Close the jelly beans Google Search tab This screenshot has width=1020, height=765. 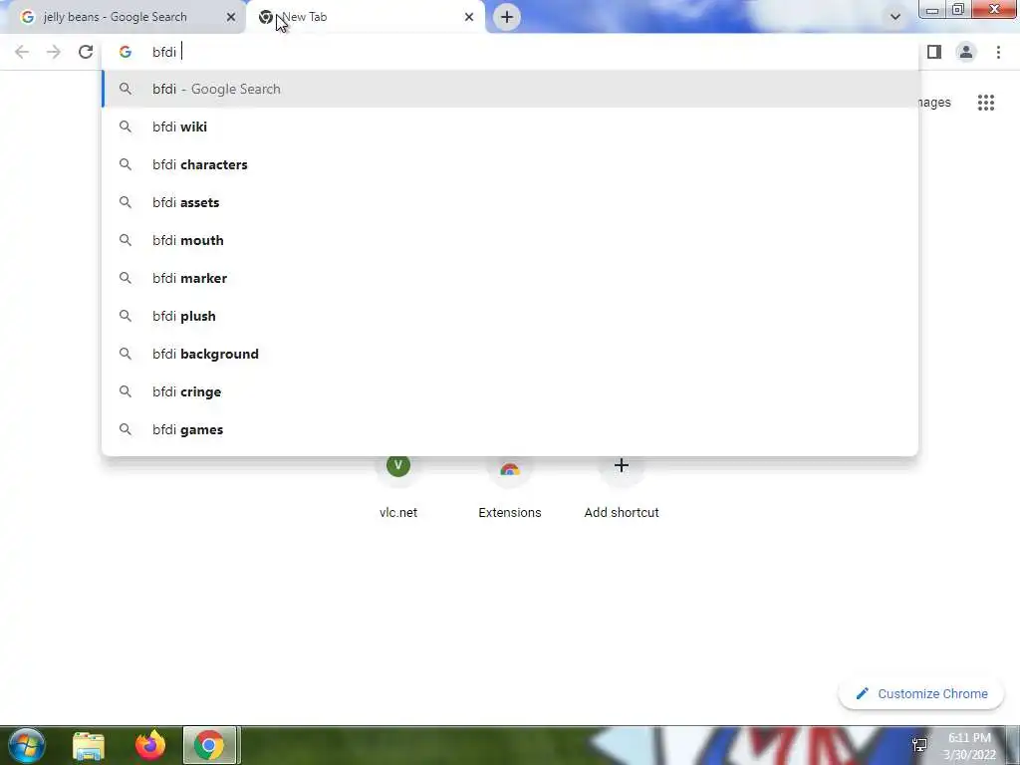[x=230, y=17]
